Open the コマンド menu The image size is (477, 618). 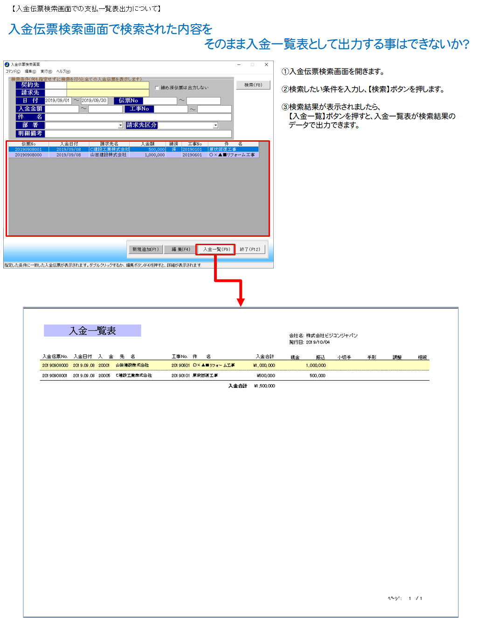tap(13, 71)
